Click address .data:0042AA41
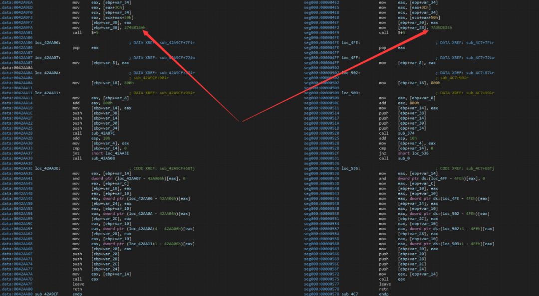This screenshot has height=296, width=539. pyautogui.click(x=16, y=178)
